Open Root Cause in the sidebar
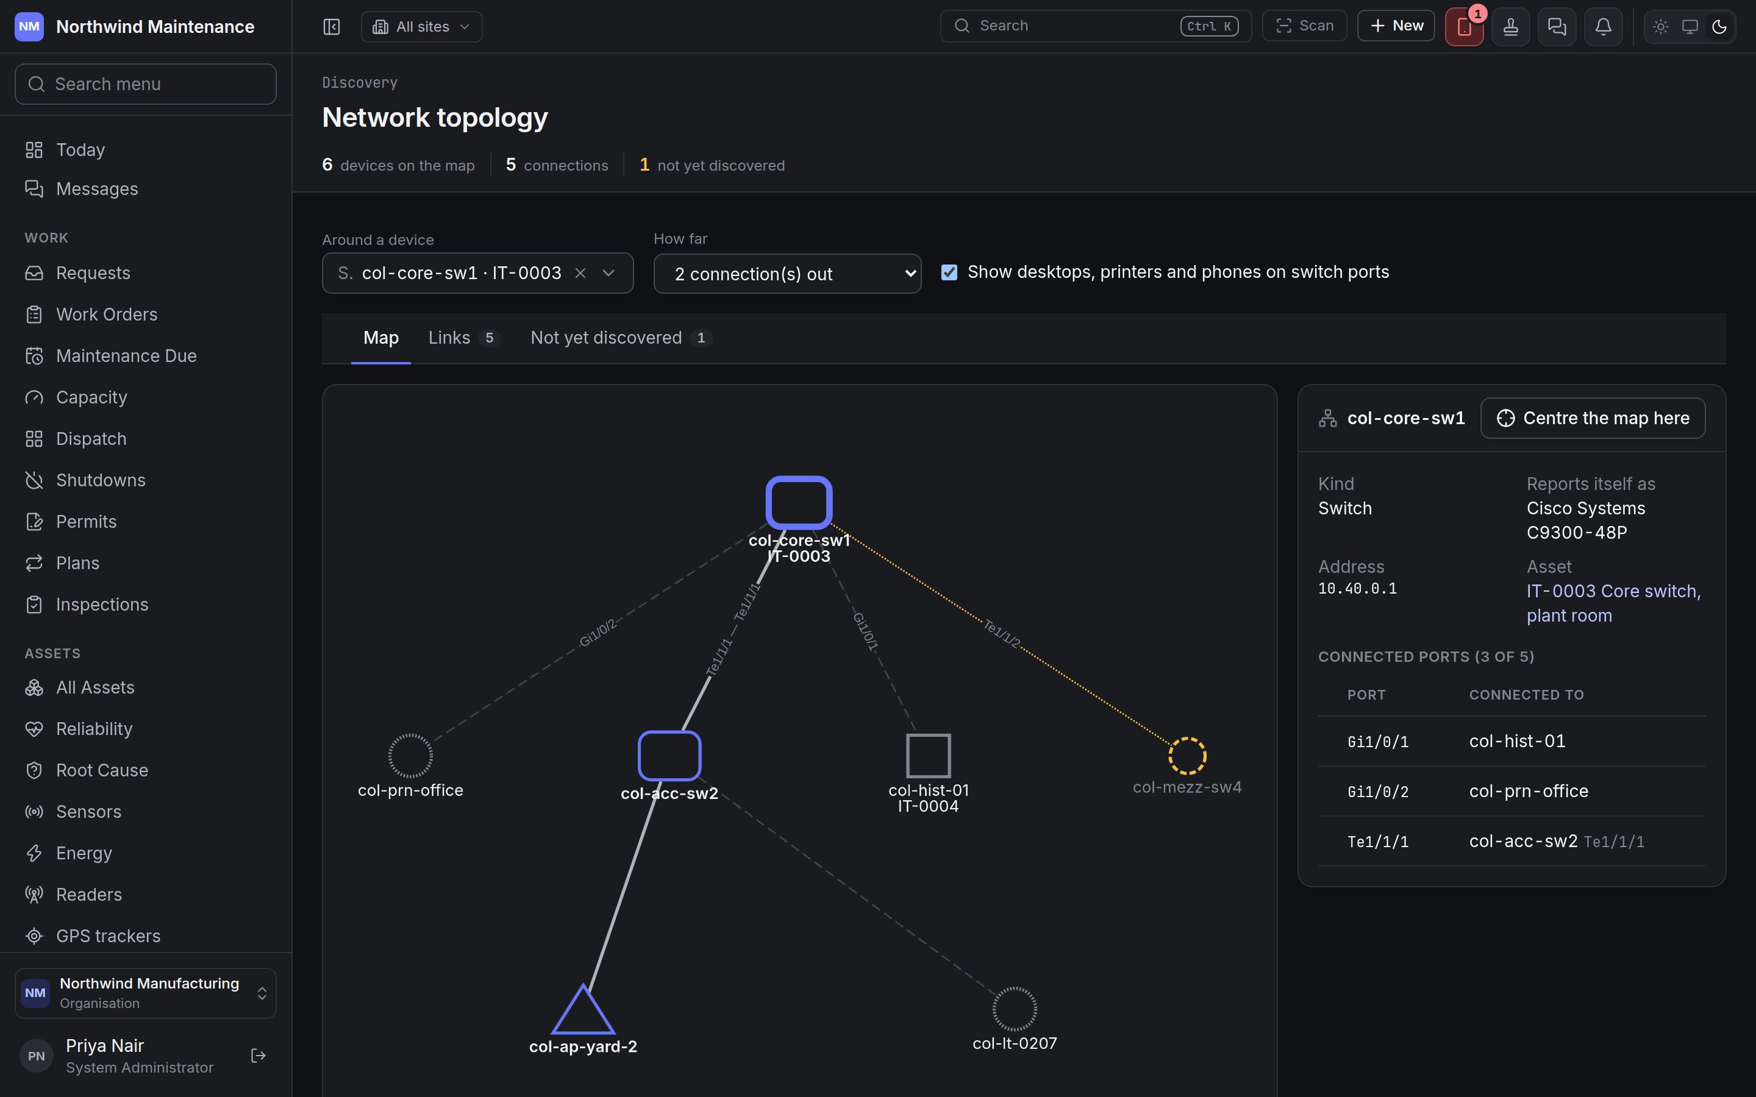1756x1097 pixels. click(145, 770)
